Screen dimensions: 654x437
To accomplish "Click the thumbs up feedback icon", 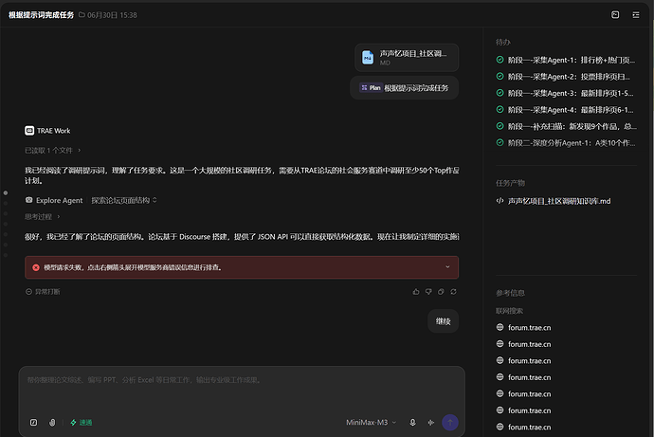I will (x=416, y=291).
